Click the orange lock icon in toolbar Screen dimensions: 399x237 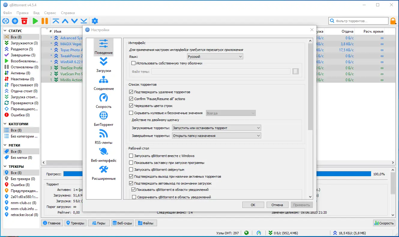click(x=393, y=21)
